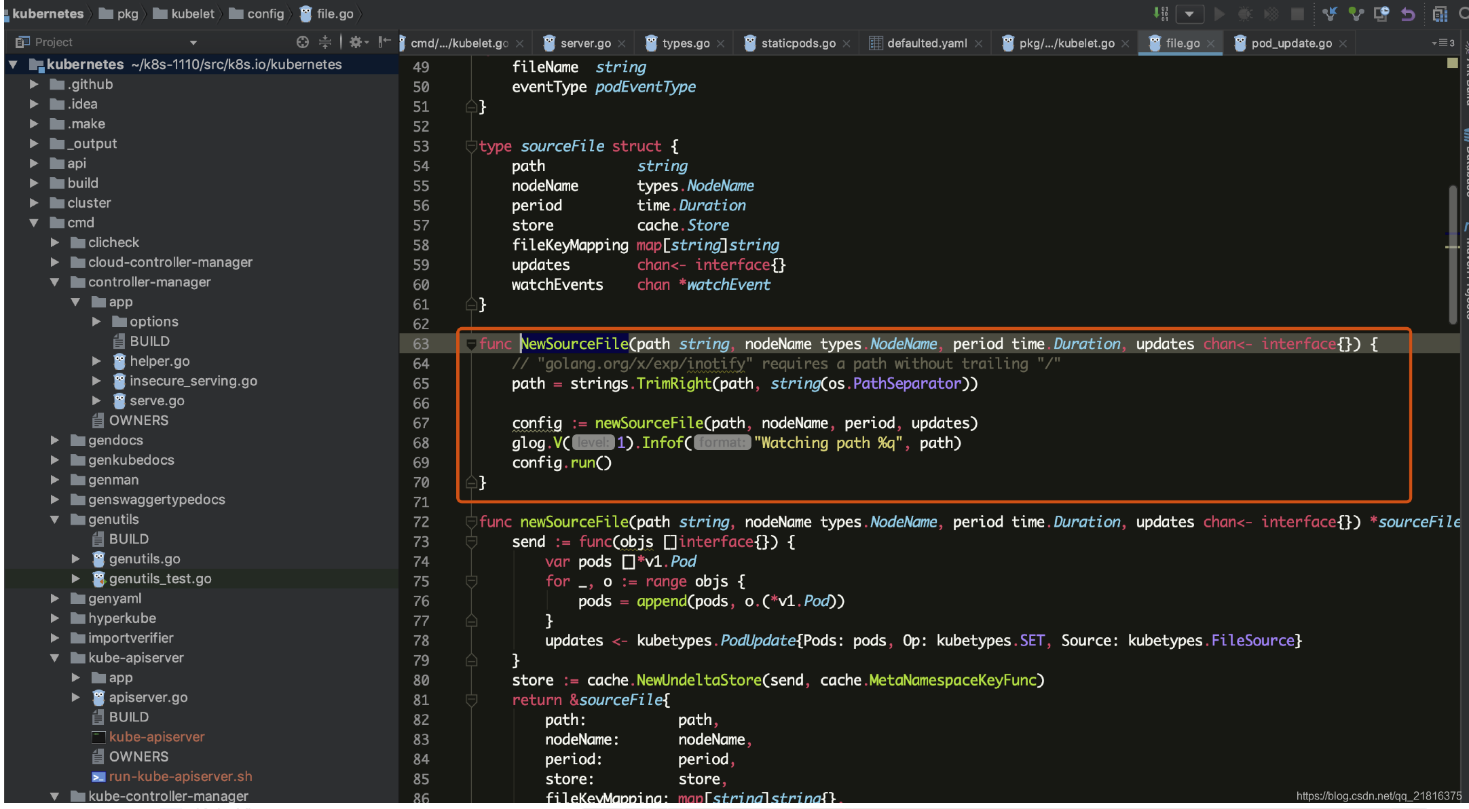Fold the for loop at line 75
Image resolution: width=1469 pixels, height=809 pixels.
point(471,581)
